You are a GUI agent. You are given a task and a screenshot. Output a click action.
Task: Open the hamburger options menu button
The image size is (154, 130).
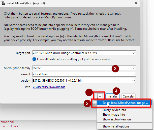pyautogui.click(x=100, y=96)
